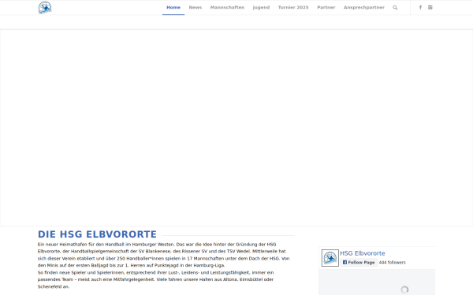Image resolution: width=473 pixels, height=295 pixels.
Task: Open the Mannschaften menu
Action: (227, 7)
